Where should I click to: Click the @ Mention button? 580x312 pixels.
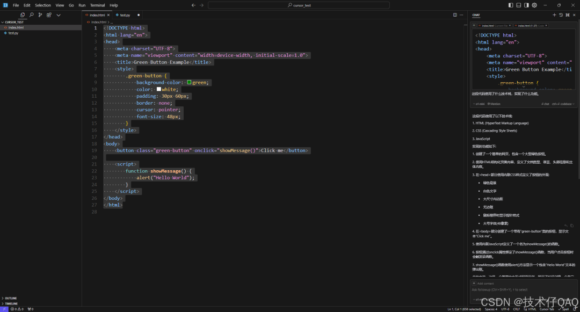coord(494,104)
